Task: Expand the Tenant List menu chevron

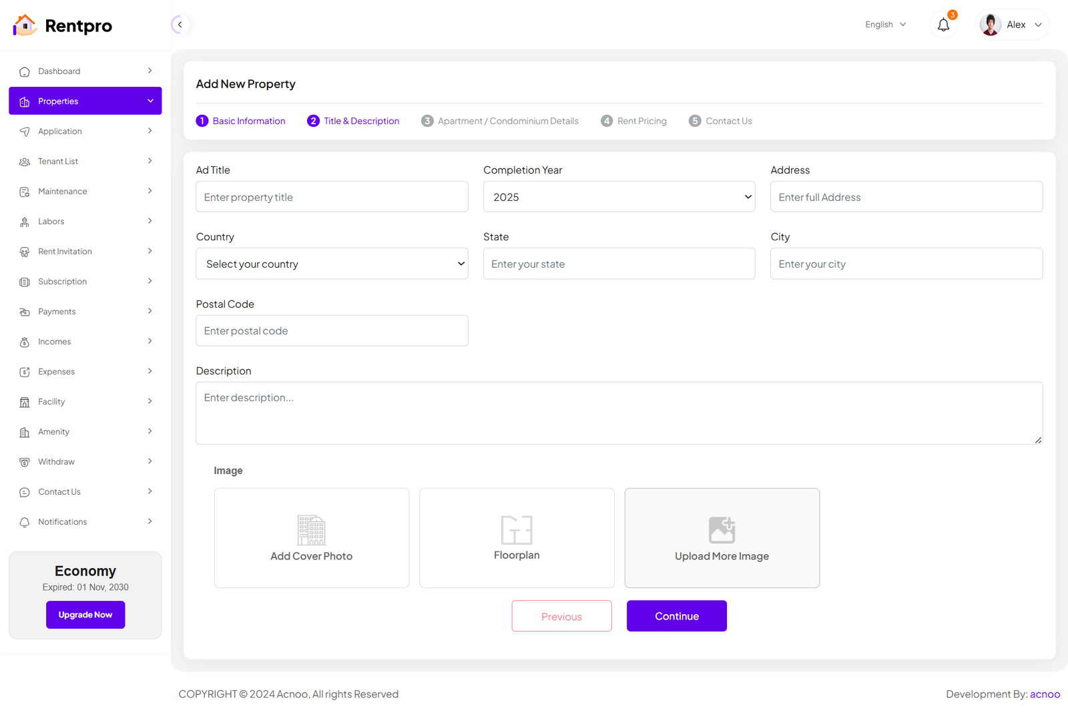Action: point(150,161)
